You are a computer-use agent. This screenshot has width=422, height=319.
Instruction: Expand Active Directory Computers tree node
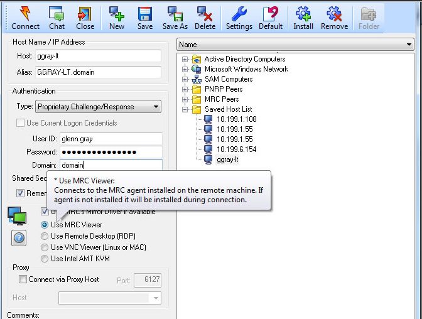[185, 59]
